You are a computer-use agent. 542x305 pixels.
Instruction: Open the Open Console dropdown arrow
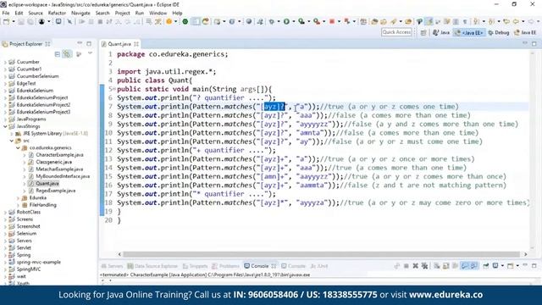coord(517,265)
